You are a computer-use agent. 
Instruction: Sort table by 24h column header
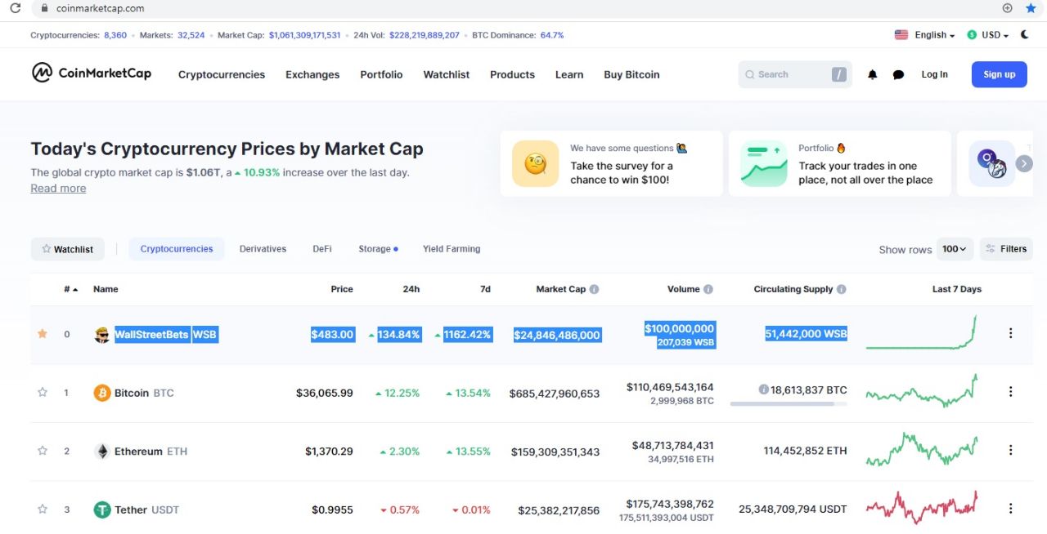click(411, 289)
